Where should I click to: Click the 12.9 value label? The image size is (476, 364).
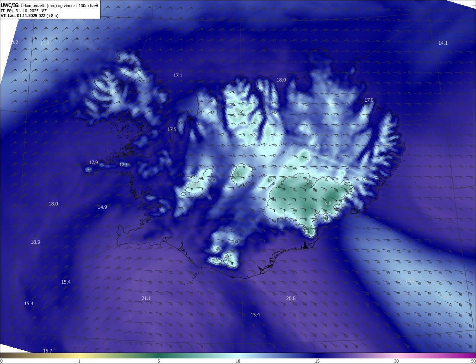pyautogui.click(x=124, y=165)
